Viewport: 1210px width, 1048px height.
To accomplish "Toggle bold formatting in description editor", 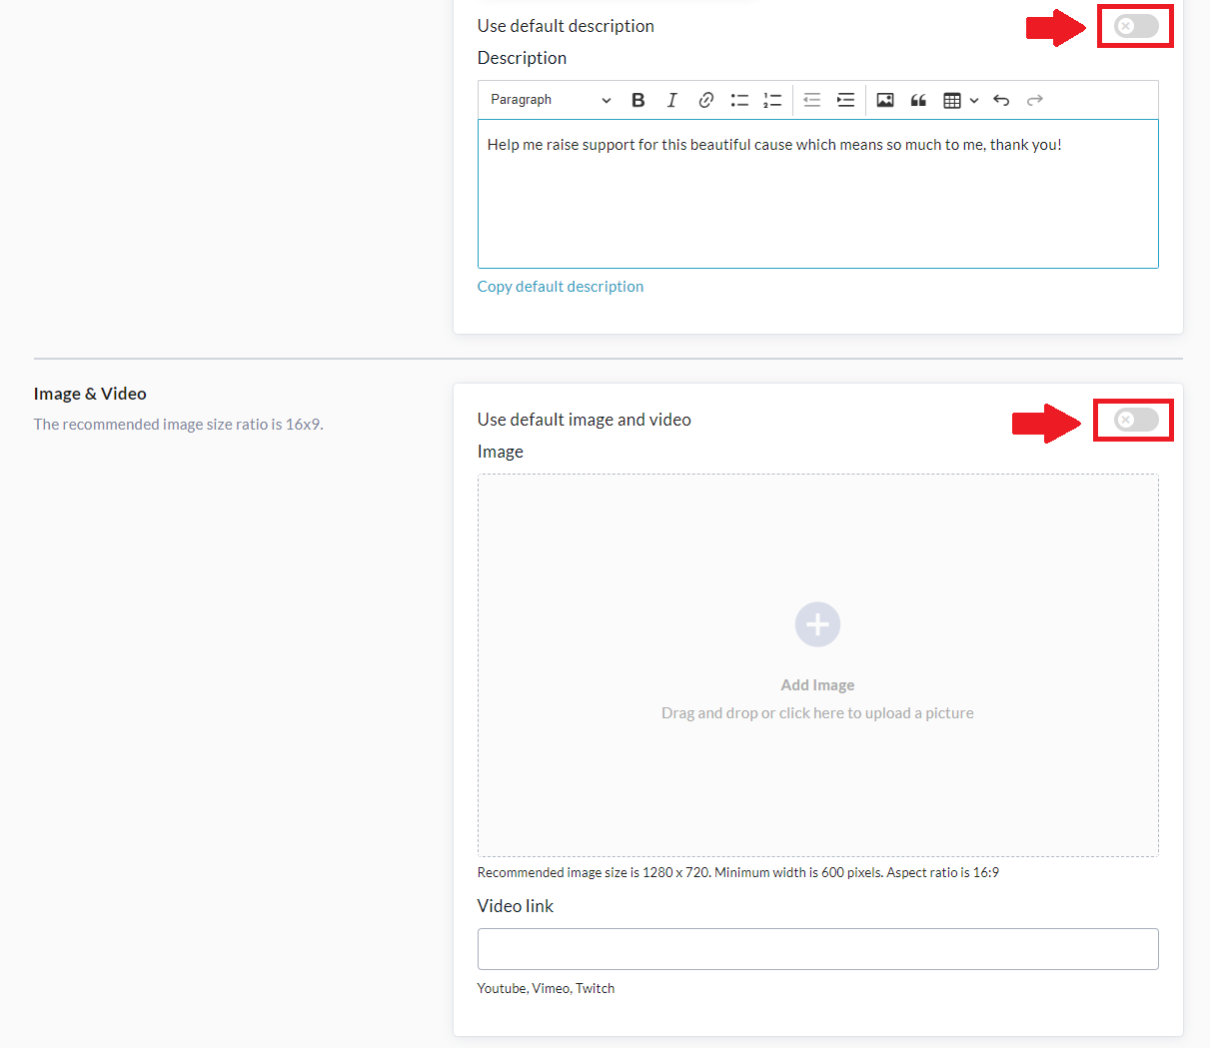I will [638, 100].
